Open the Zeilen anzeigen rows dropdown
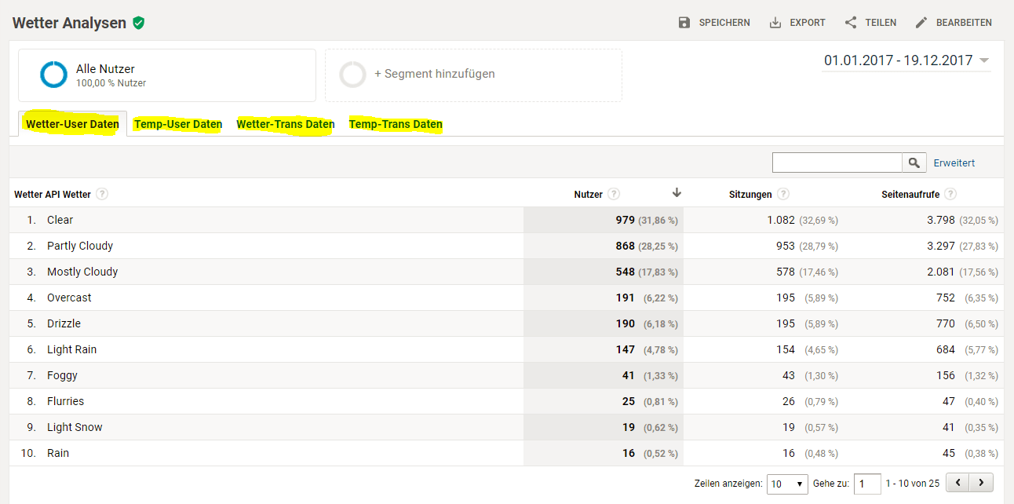The image size is (1014, 504). point(788,484)
